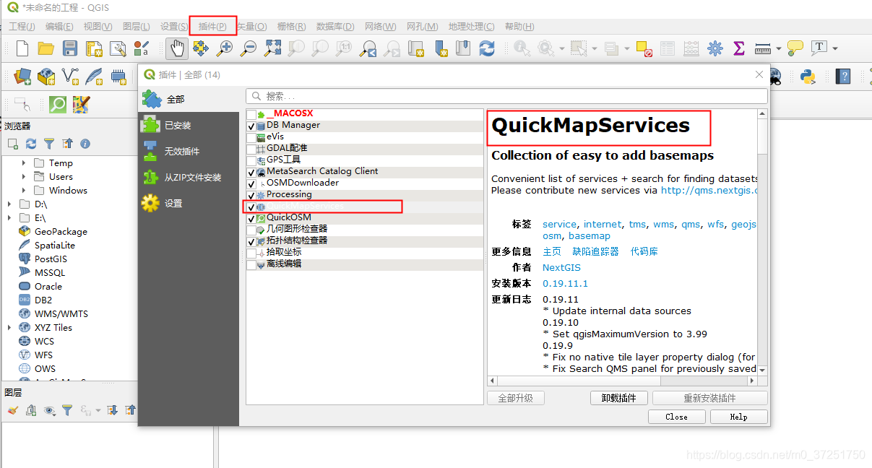Open the Processing Toolbox gear icon
The width and height of the screenshot is (872, 468).
[715, 48]
